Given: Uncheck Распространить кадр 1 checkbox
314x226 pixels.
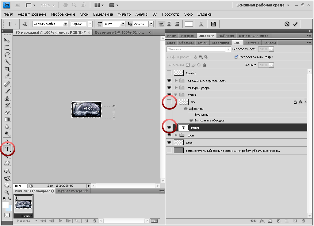Looking at the screenshot, I should click(x=236, y=57).
